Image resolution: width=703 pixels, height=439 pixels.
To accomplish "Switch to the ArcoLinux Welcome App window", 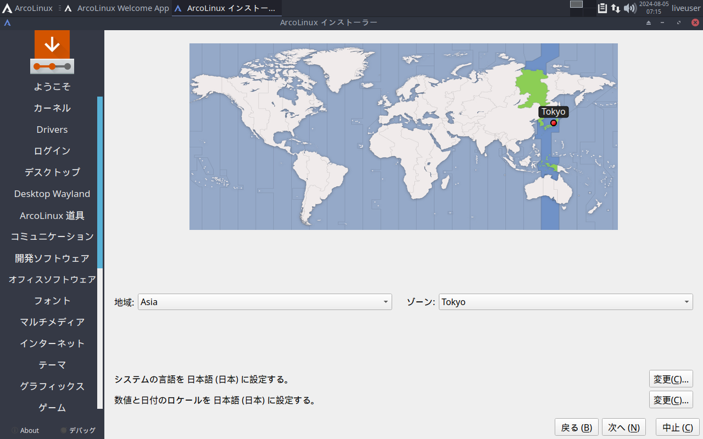I will point(116,8).
